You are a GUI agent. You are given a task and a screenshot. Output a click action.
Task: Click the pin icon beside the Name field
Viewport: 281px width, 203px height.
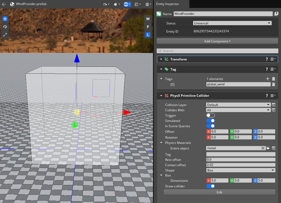(x=277, y=14)
